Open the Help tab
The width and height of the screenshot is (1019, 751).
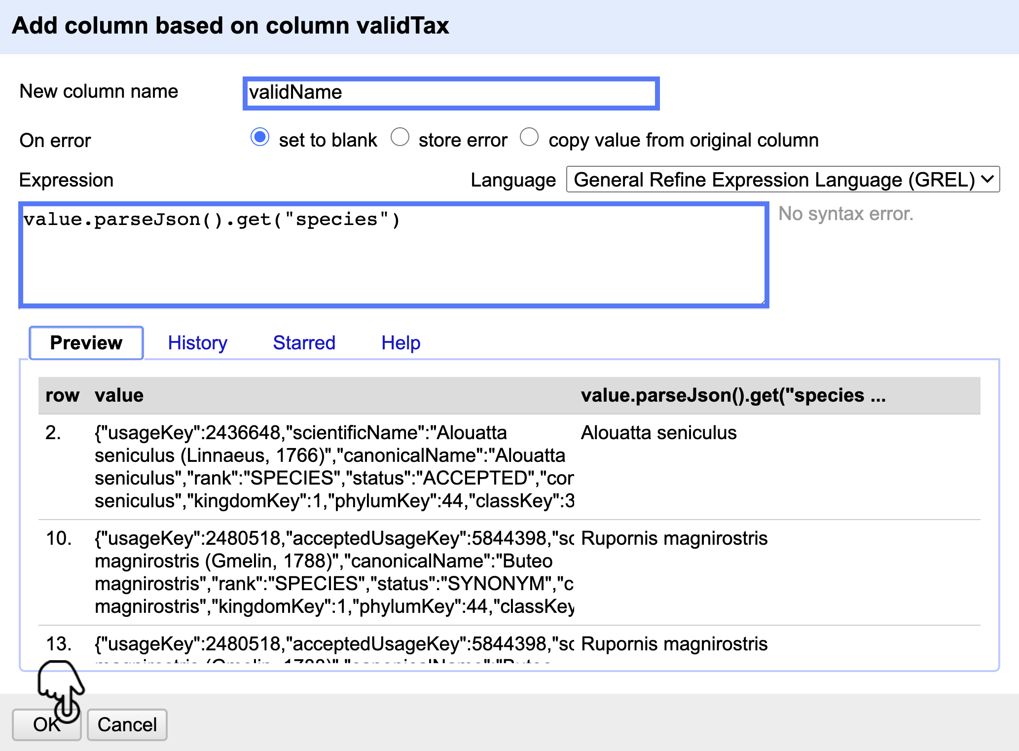400,343
